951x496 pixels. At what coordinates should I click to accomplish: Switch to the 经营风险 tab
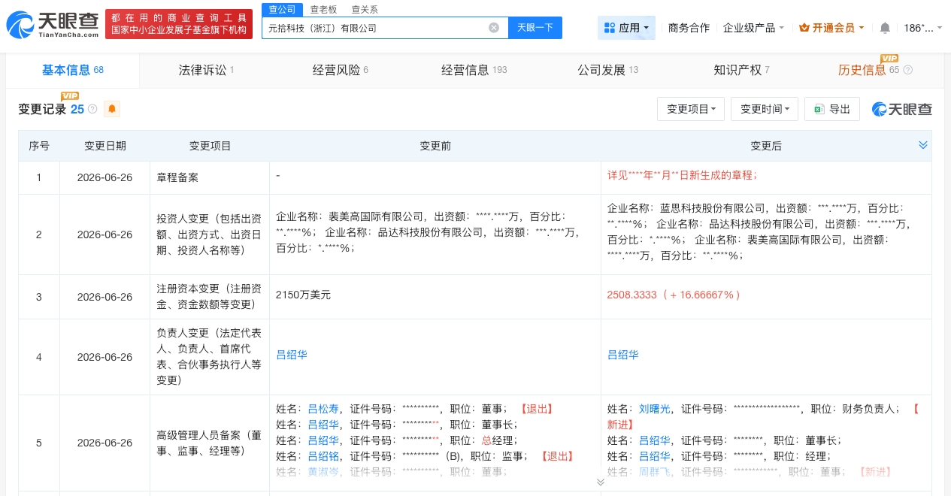(340, 70)
